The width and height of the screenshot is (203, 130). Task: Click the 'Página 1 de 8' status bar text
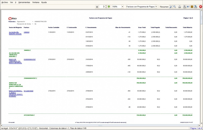click(196, 128)
